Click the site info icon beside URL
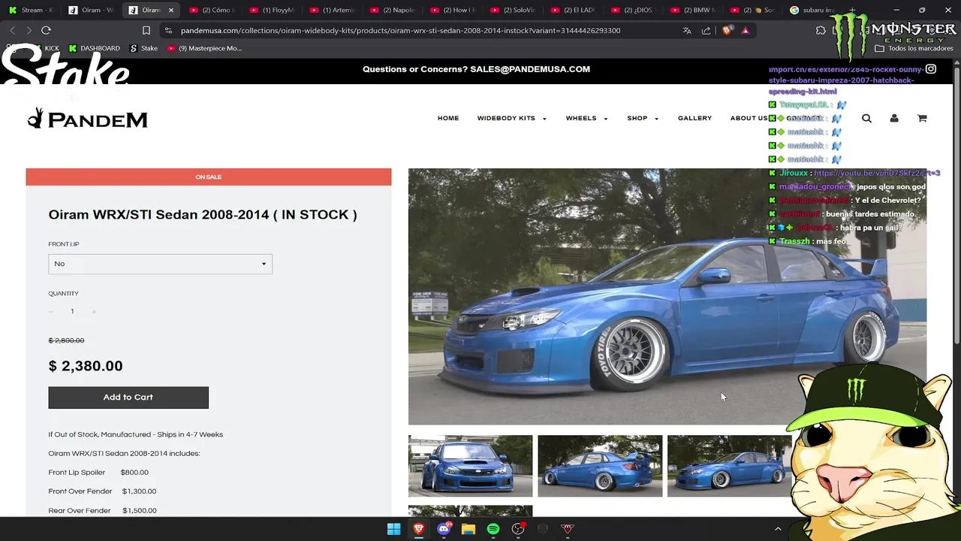The height and width of the screenshot is (541, 961). click(168, 31)
